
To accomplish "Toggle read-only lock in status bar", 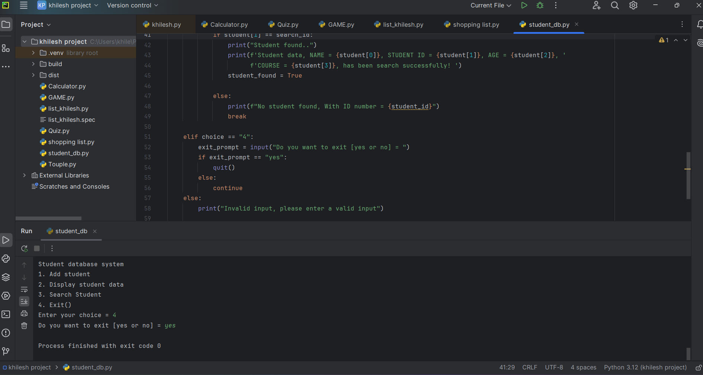I will tap(699, 368).
